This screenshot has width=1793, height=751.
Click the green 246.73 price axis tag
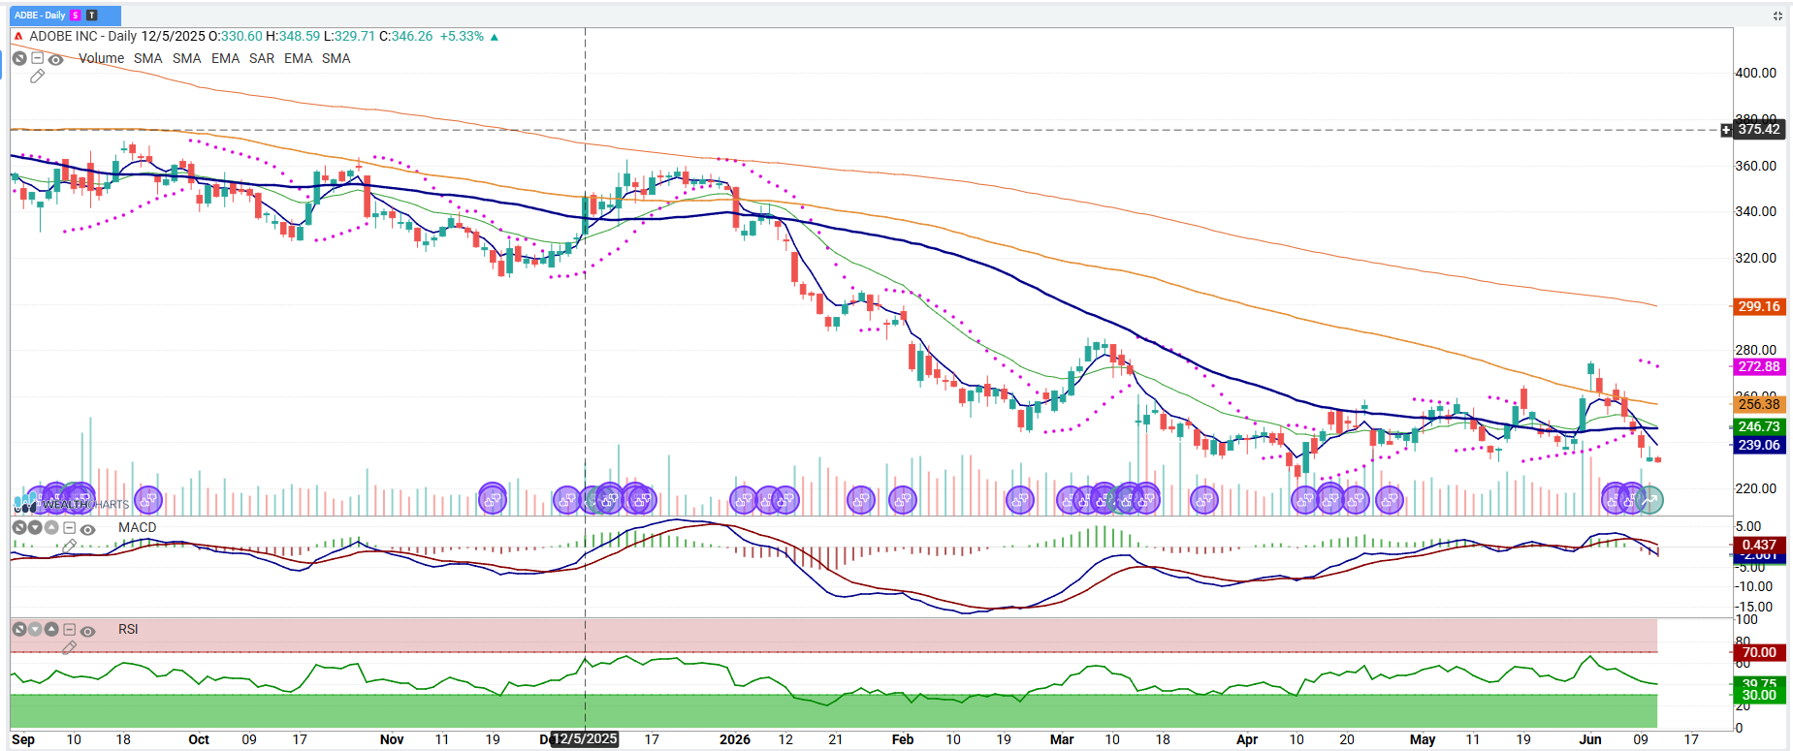click(x=1759, y=426)
